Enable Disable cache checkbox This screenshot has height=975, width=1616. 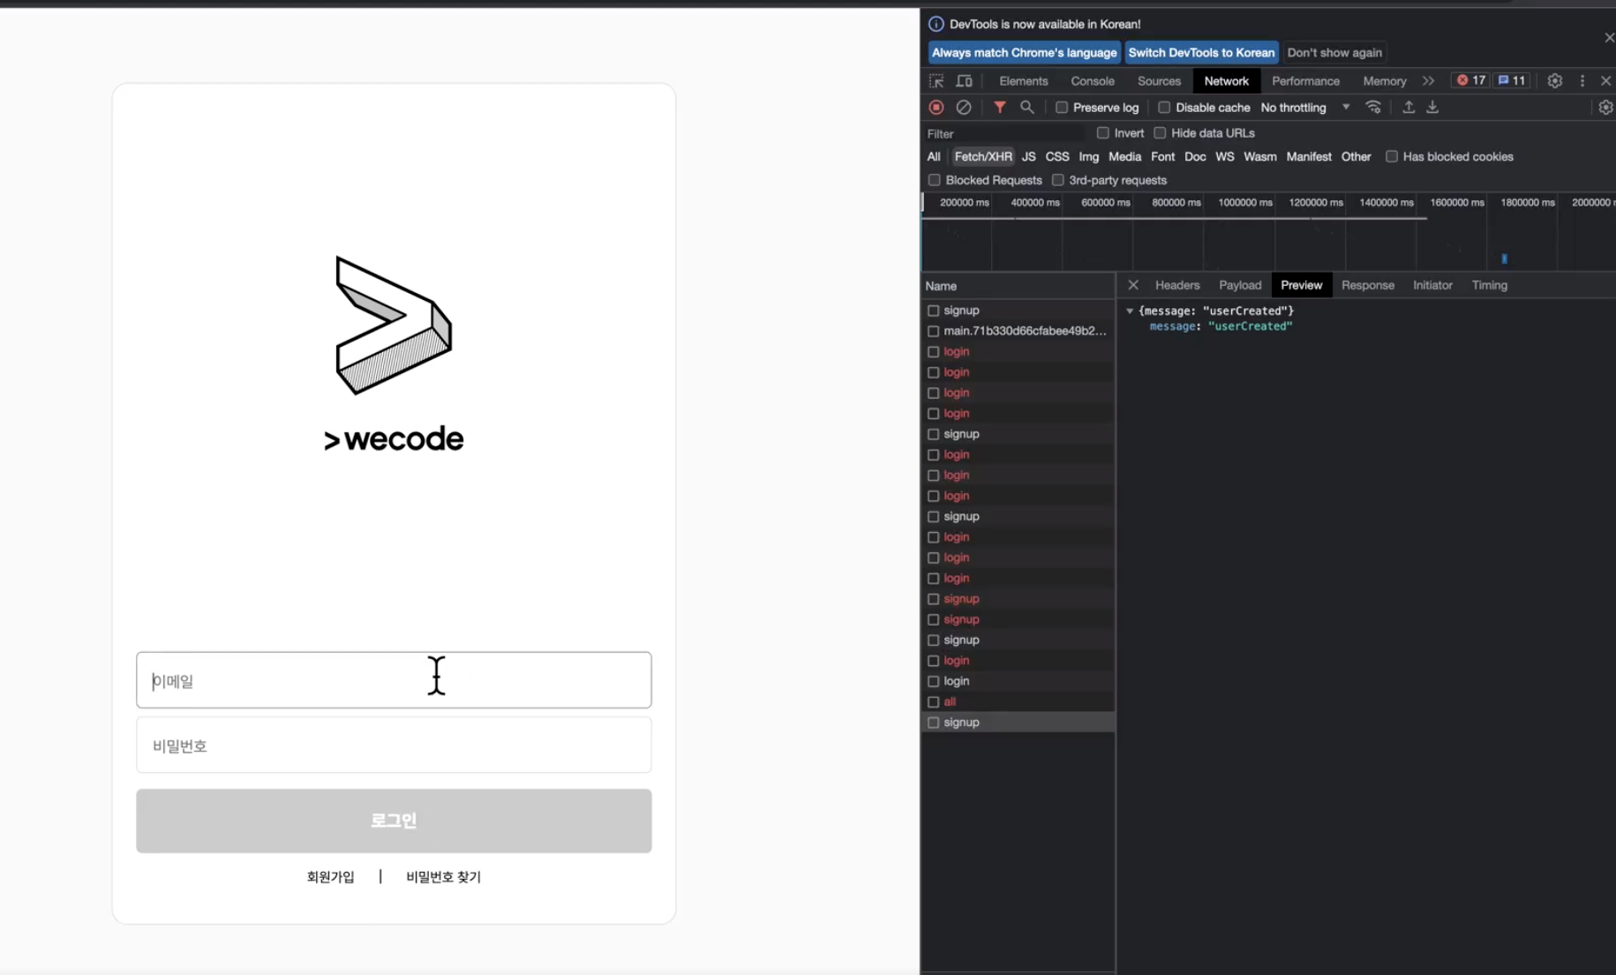click(1164, 108)
